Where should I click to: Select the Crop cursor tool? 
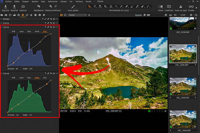pos(105,7)
